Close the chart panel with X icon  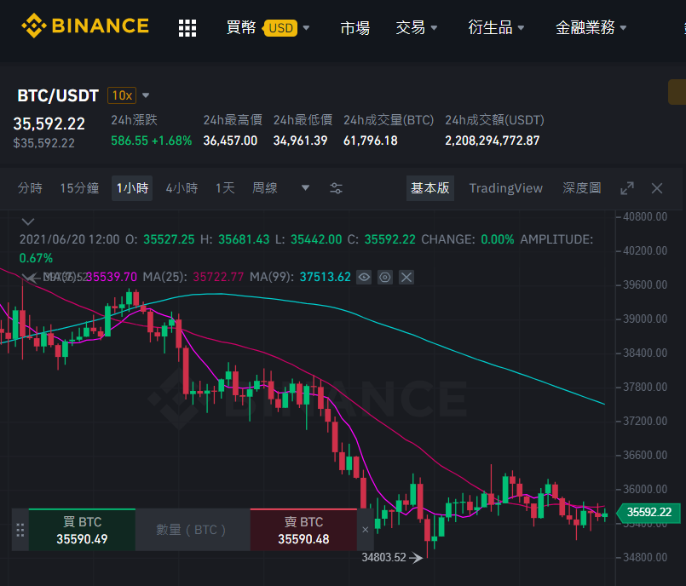[x=657, y=188]
